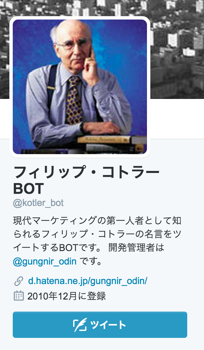This screenshot has width=204, height=350.
Task: Open the profile avatar photo of the man
Action: point(80,87)
